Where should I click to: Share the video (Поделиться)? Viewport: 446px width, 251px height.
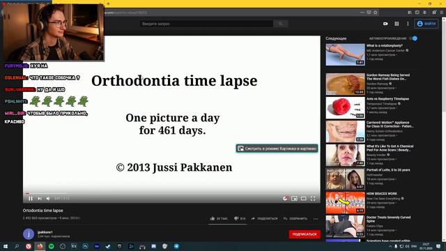(264, 218)
